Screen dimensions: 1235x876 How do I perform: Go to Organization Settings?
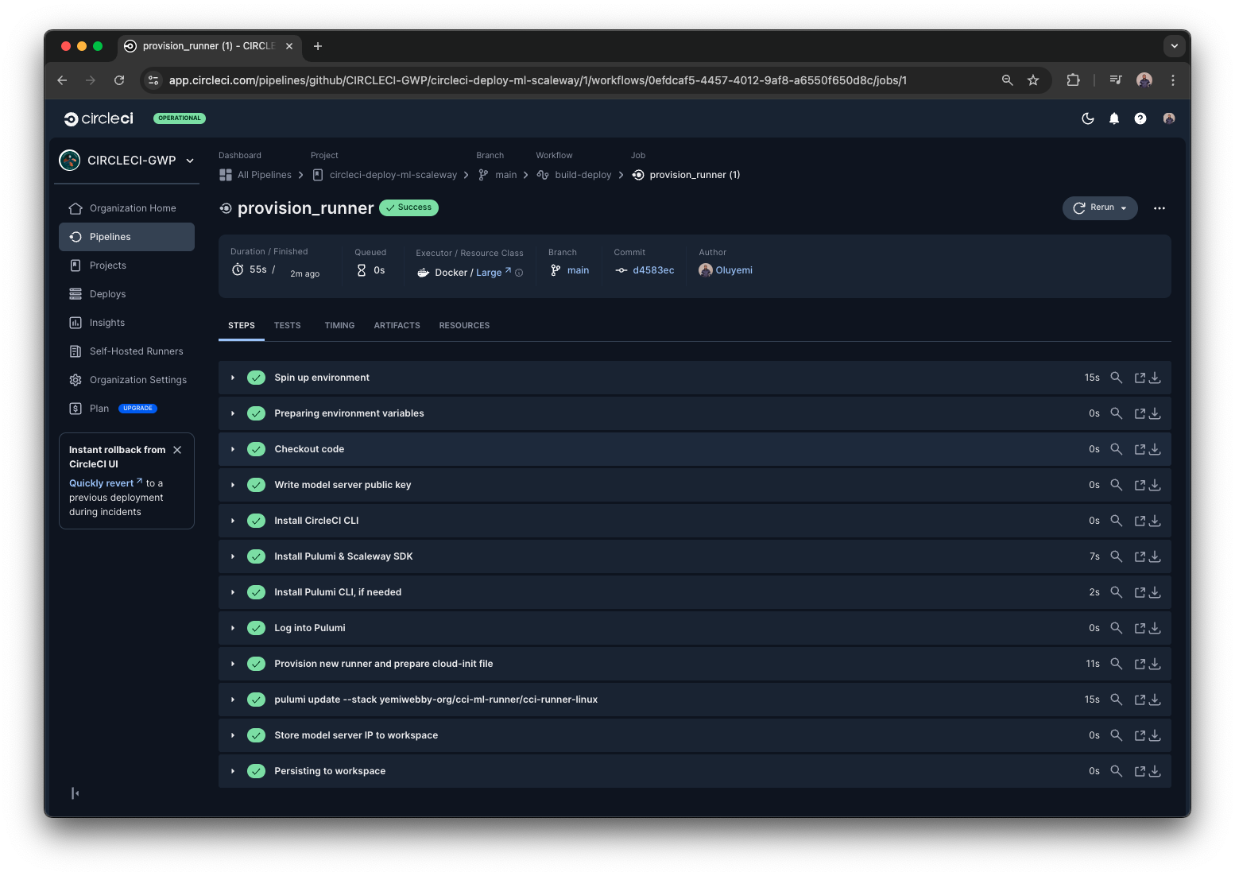126,380
